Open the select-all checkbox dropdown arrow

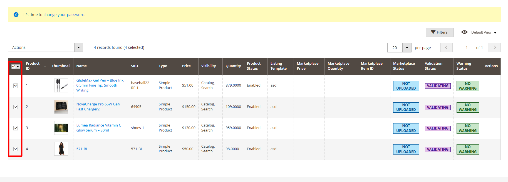[x=18, y=67]
